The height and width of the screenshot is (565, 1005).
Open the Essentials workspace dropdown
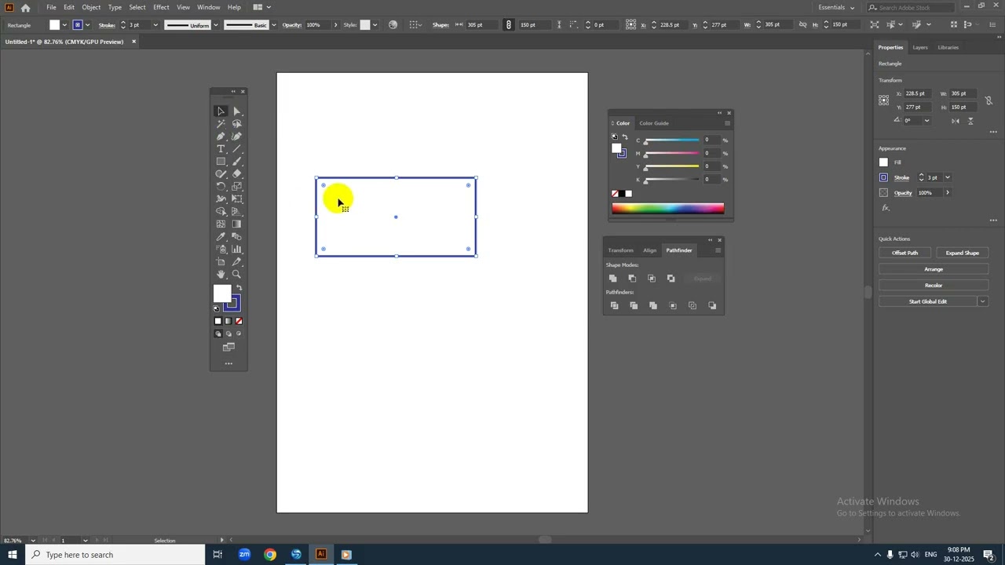click(836, 7)
